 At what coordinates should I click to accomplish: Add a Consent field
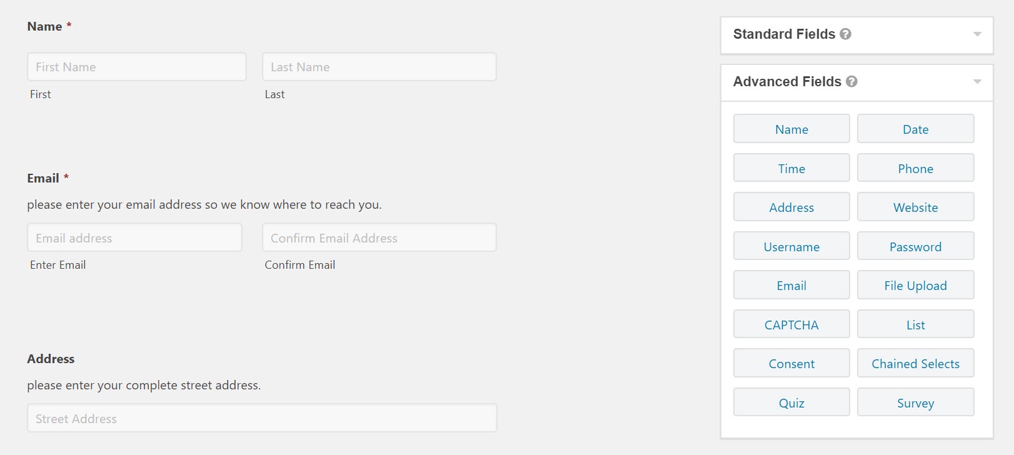[x=791, y=363]
